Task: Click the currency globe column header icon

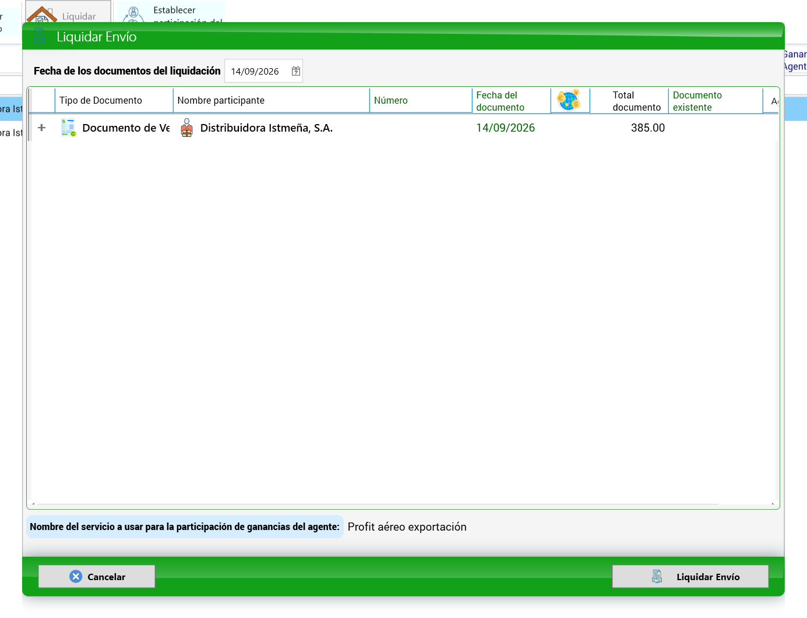Action: (x=569, y=100)
